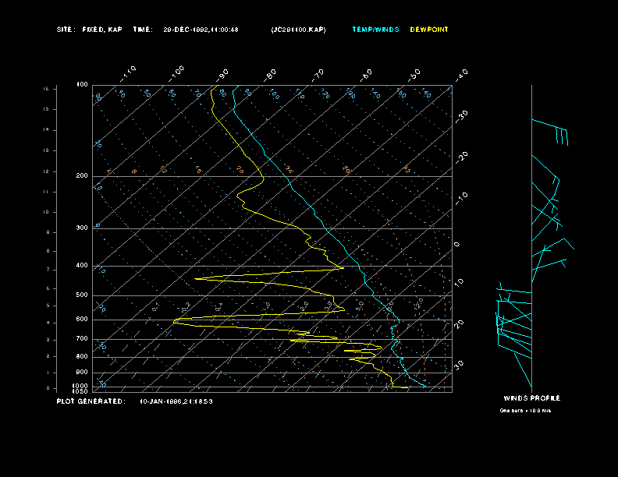Click the '1000' pressure level label
This screenshot has height=477, width=618.
(x=80, y=386)
